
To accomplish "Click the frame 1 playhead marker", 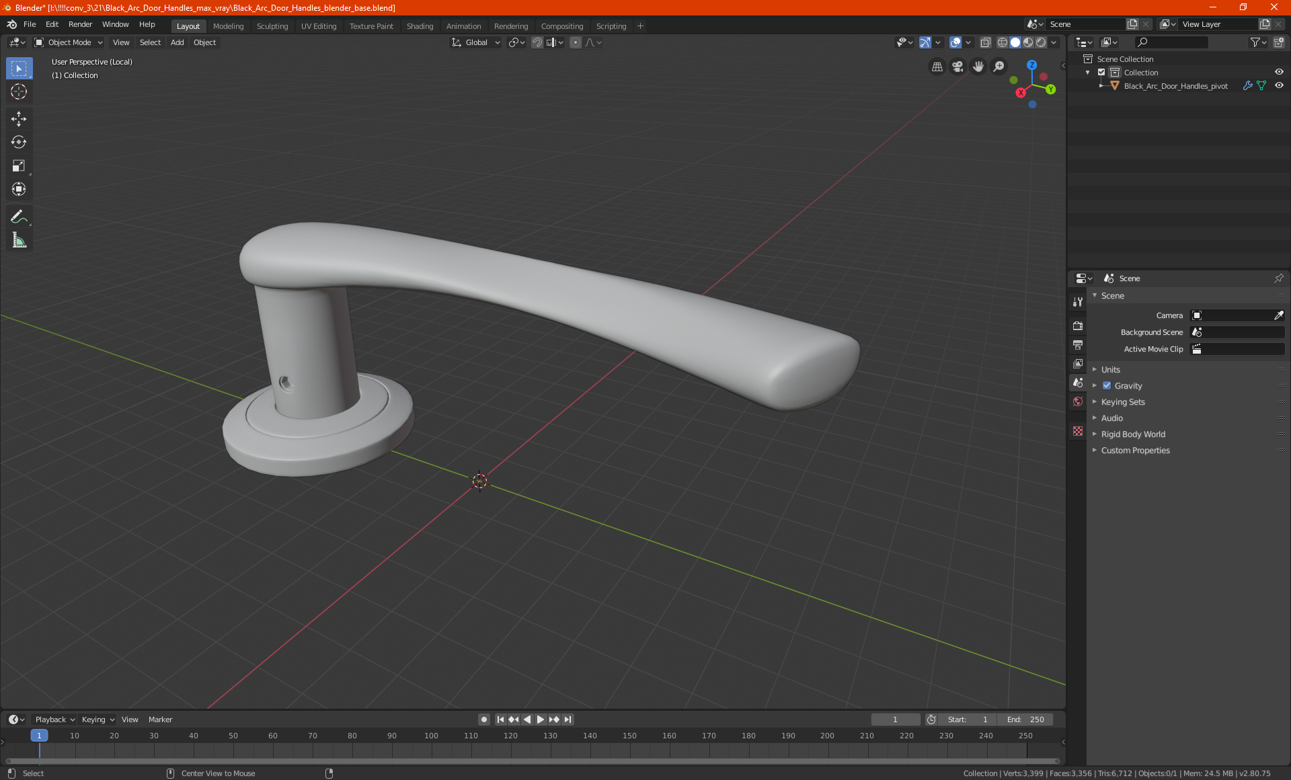I will point(39,736).
